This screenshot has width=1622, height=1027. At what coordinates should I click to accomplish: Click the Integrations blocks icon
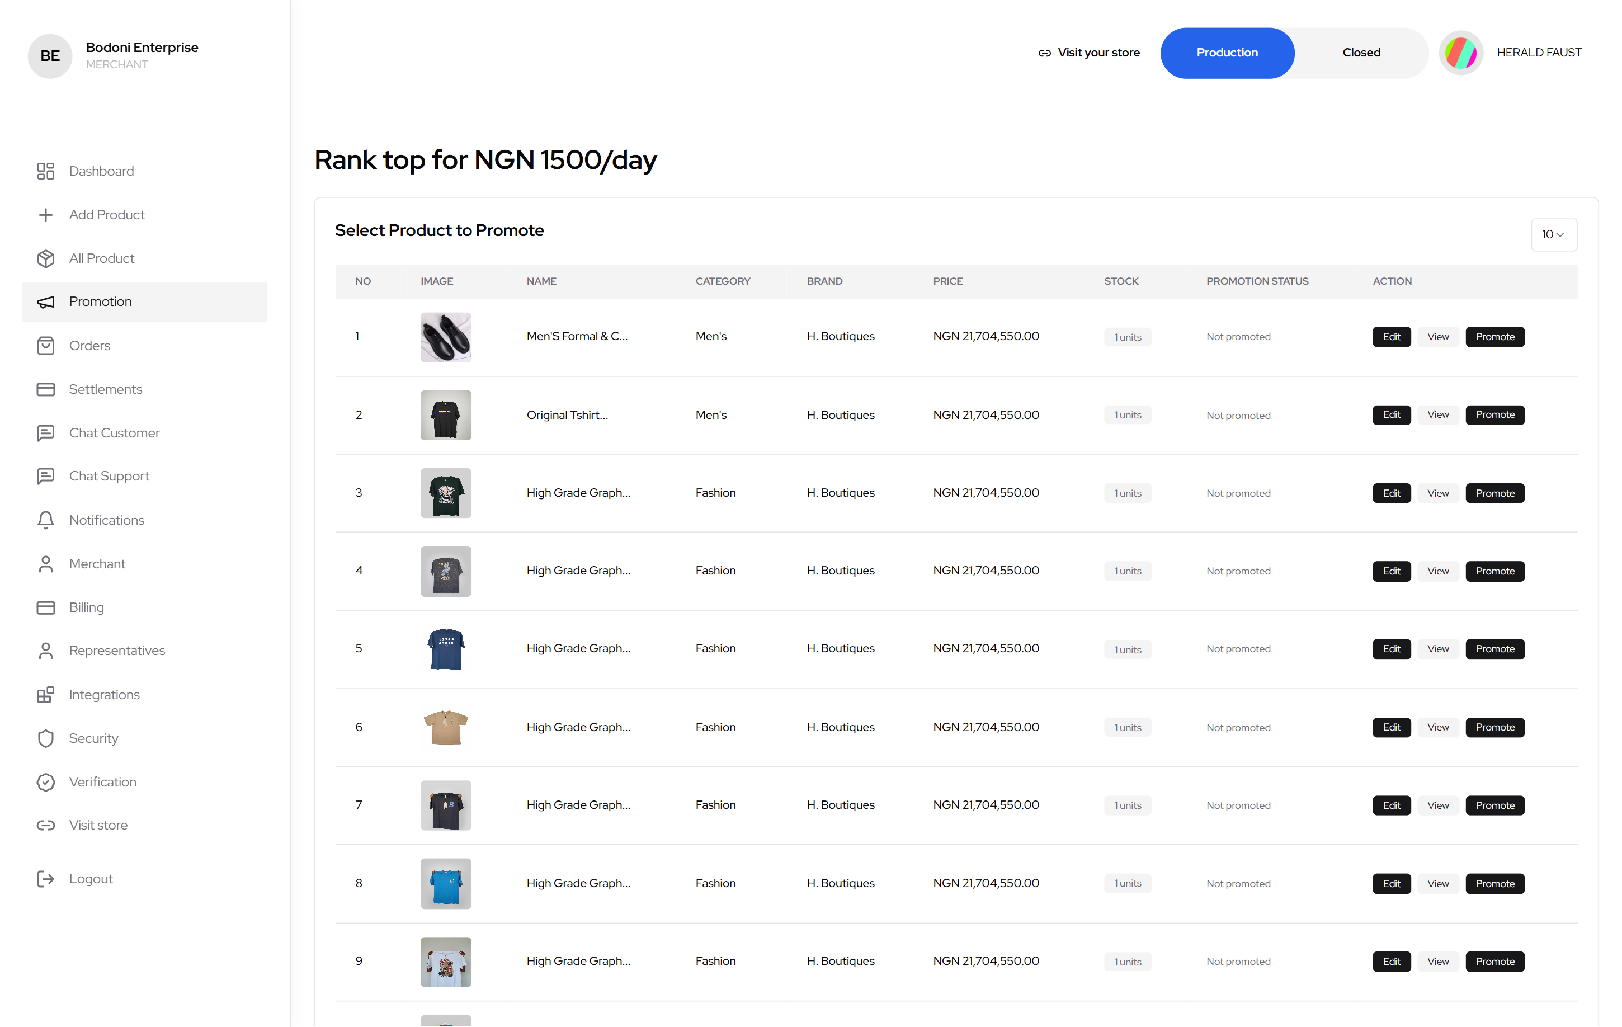pos(45,694)
